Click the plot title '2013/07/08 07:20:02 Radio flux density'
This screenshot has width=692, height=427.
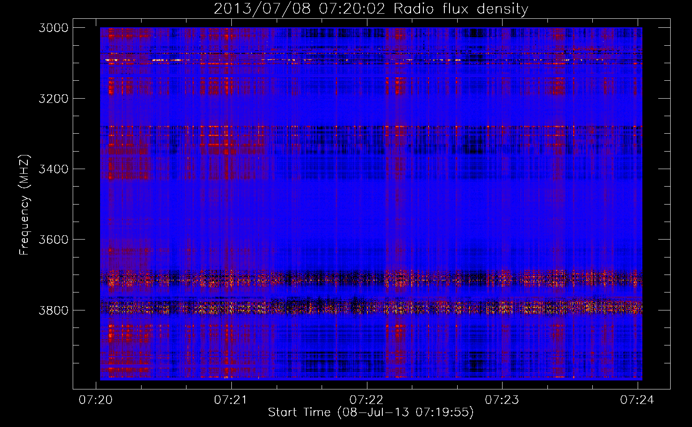coord(371,9)
